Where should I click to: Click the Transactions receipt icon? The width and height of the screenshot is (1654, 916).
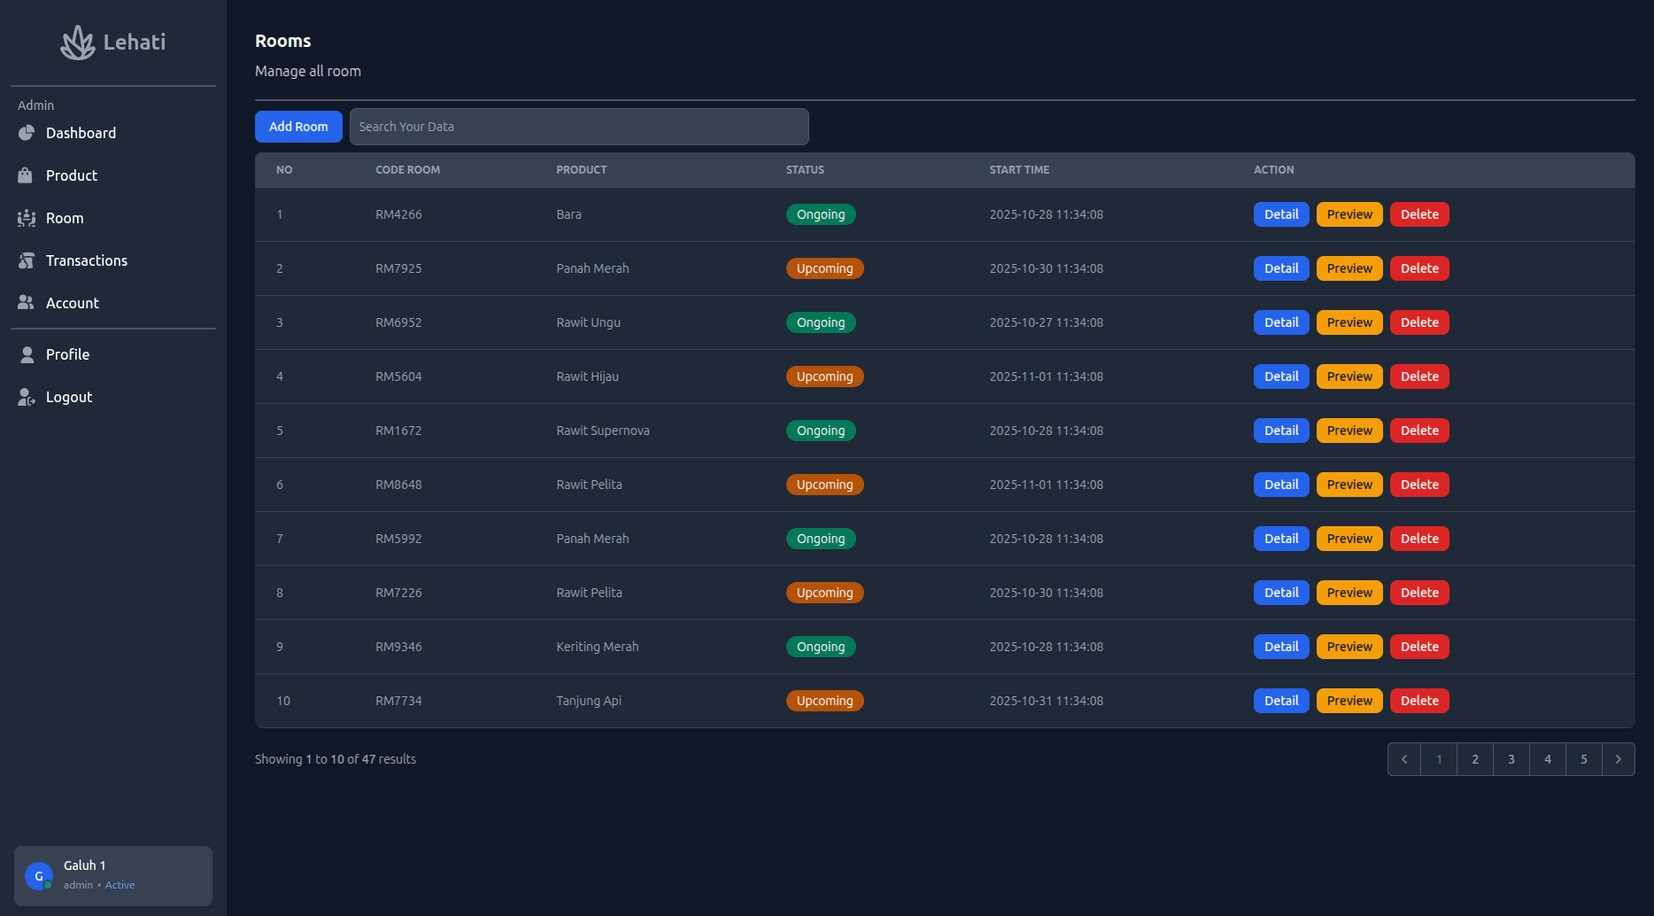[27, 260]
